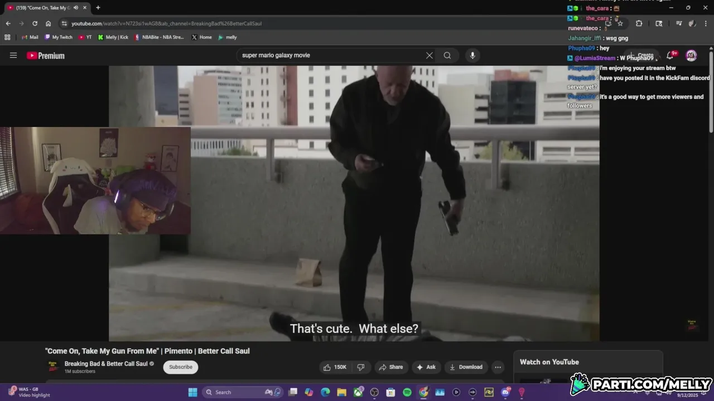Image resolution: width=714 pixels, height=401 pixels.
Task: Open Xbox app from the taskbar
Action: [x=358, y=392]
